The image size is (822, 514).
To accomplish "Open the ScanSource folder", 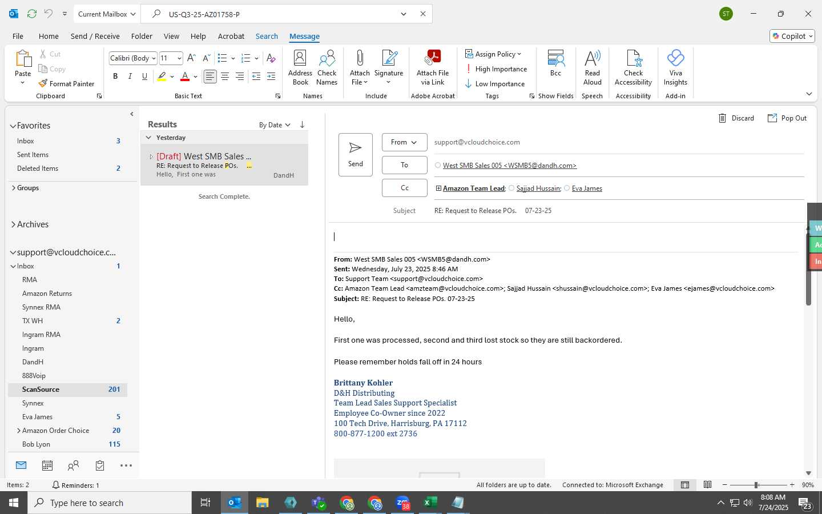I will [67, 389].
